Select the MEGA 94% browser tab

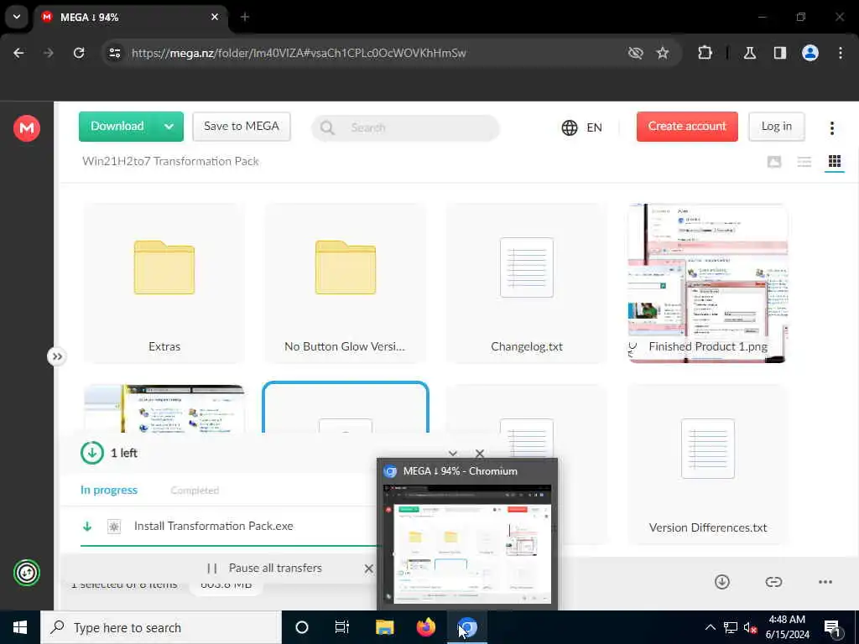pyautogui.click(x=132, y=17)
